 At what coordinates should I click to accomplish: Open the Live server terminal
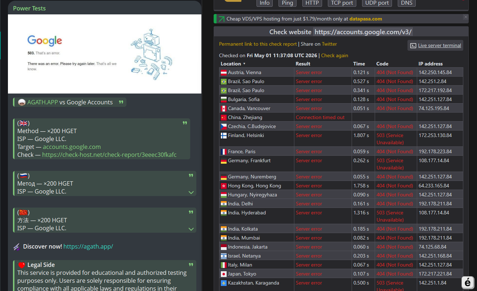435,45
